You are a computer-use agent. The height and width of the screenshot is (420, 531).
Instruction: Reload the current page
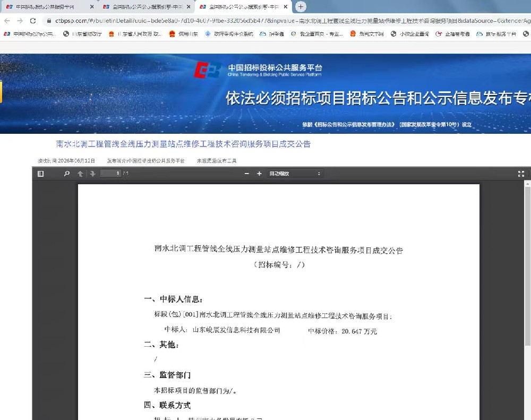(33, 21)
